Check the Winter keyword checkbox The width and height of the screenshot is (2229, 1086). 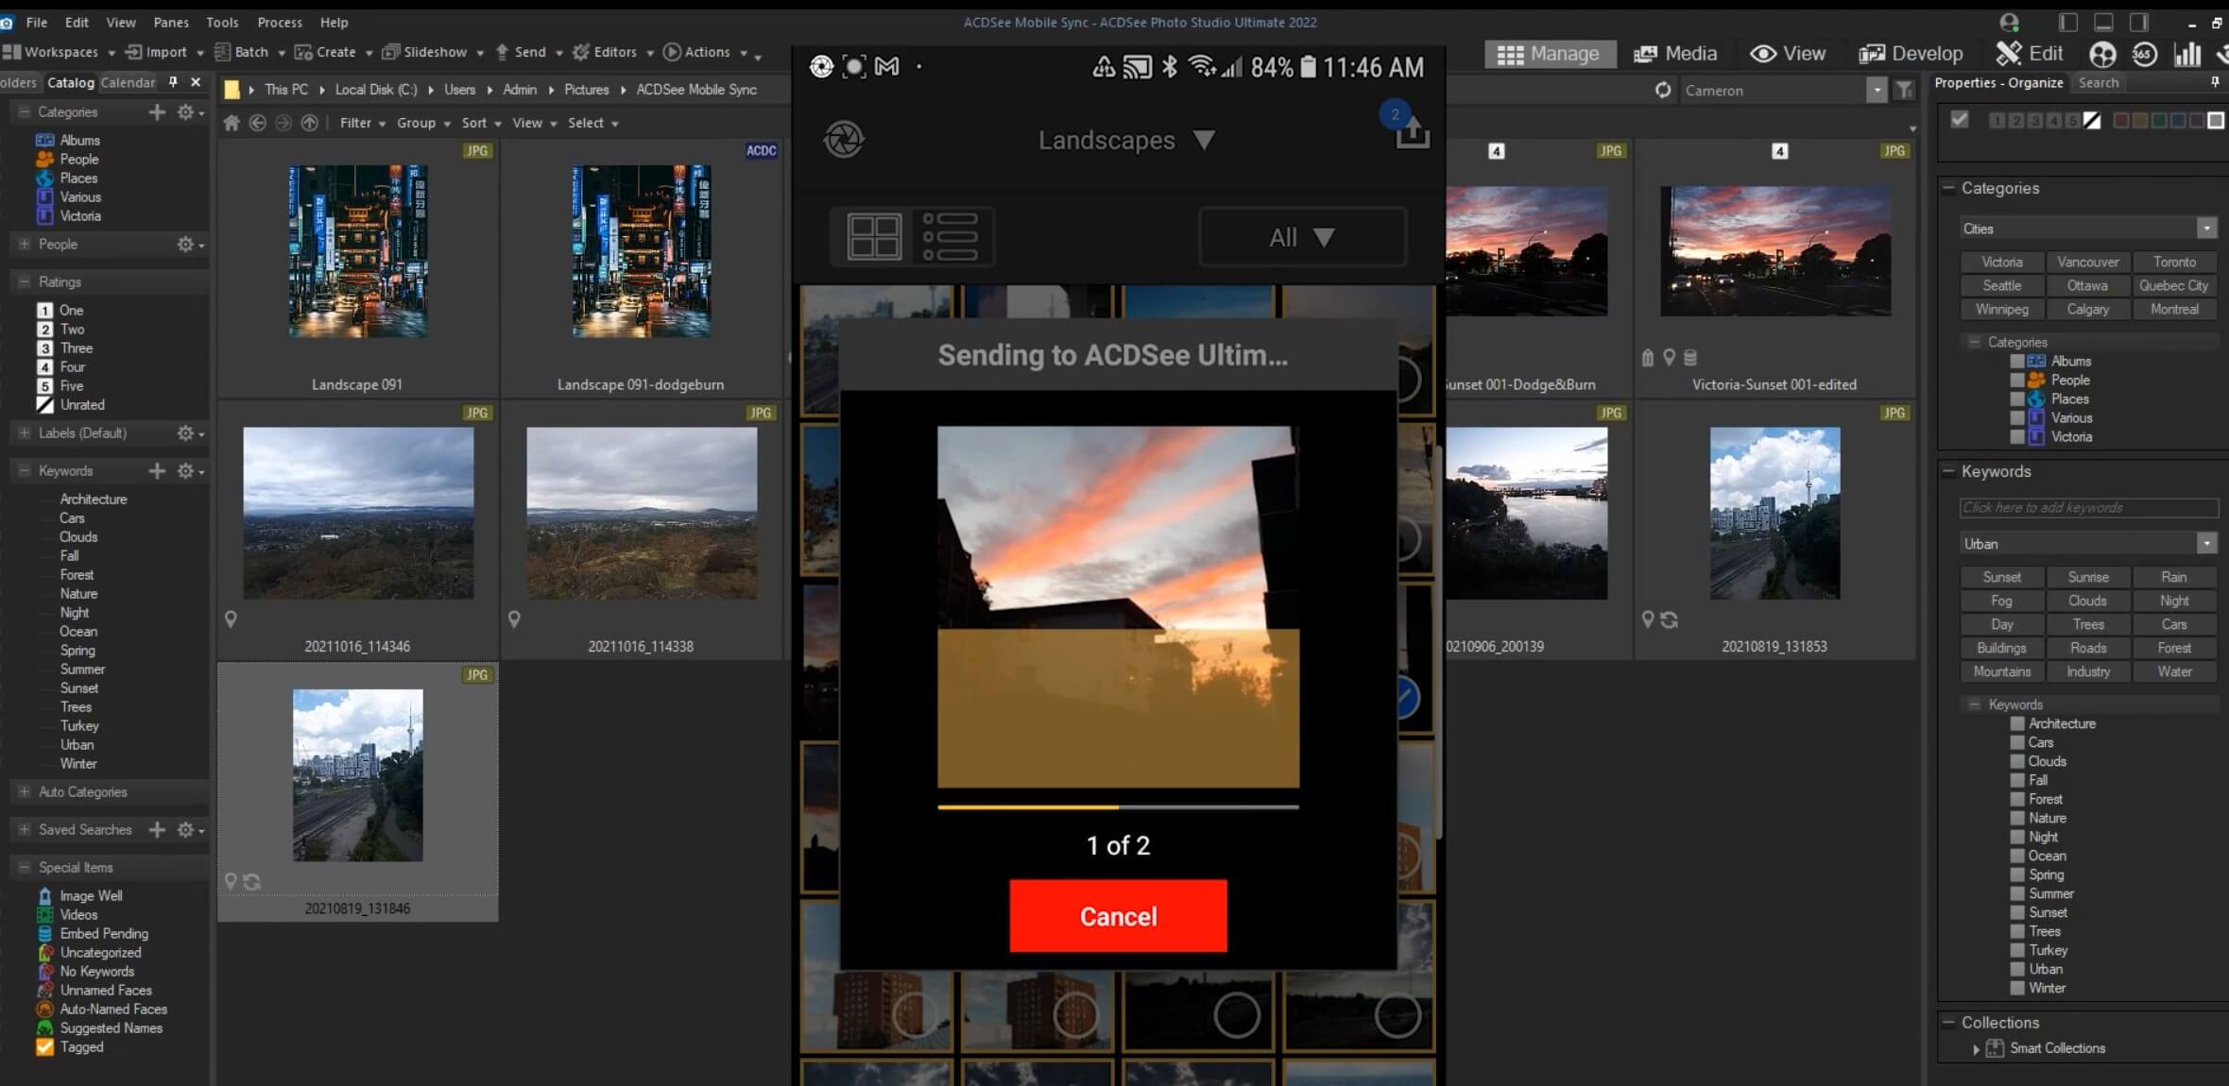click(2016, 988)
